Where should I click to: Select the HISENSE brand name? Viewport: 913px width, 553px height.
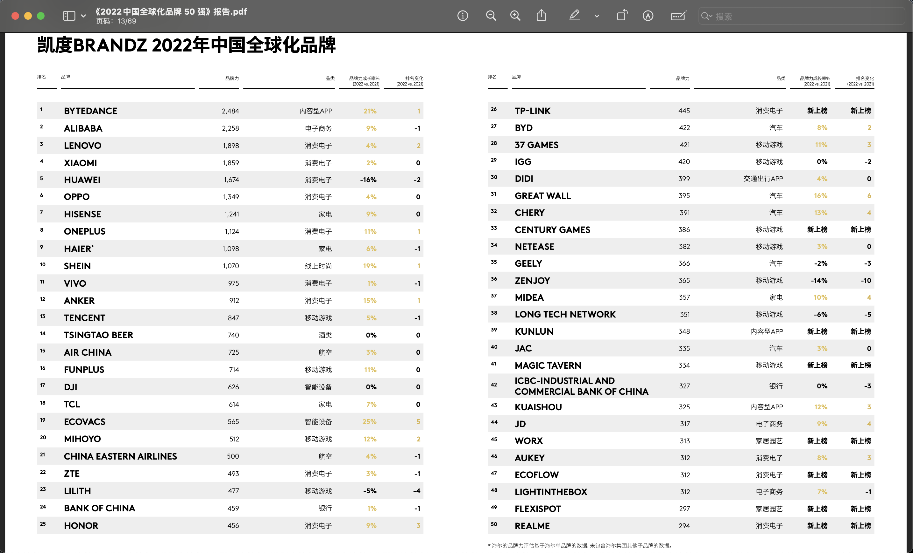[82, 214]
